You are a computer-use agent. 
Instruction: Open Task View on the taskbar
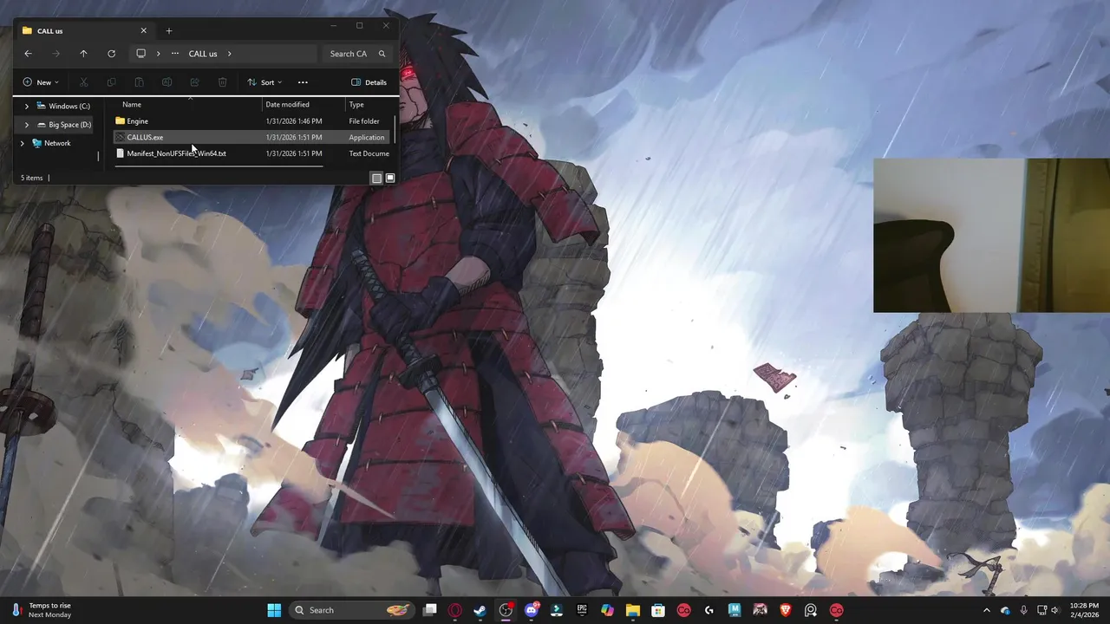click(x=430, y=610)
